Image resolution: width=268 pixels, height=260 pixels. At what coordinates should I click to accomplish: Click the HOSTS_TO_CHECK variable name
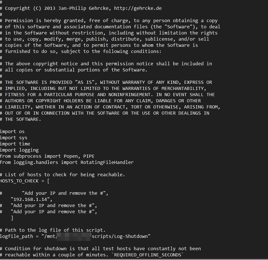pos(19,181)
